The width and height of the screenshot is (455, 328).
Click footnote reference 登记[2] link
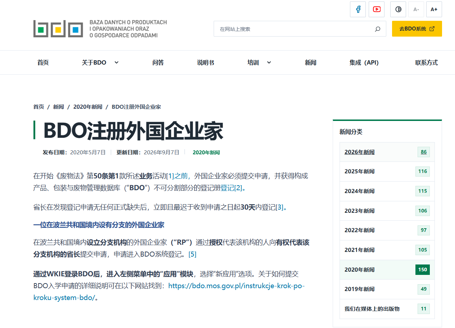coord(232,188)
